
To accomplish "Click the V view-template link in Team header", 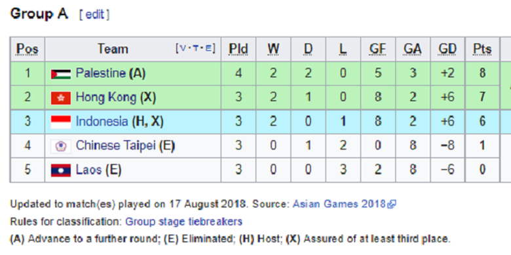I will [183, 49].
